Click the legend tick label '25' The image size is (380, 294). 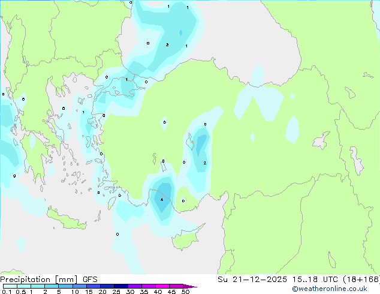(116, 292)
